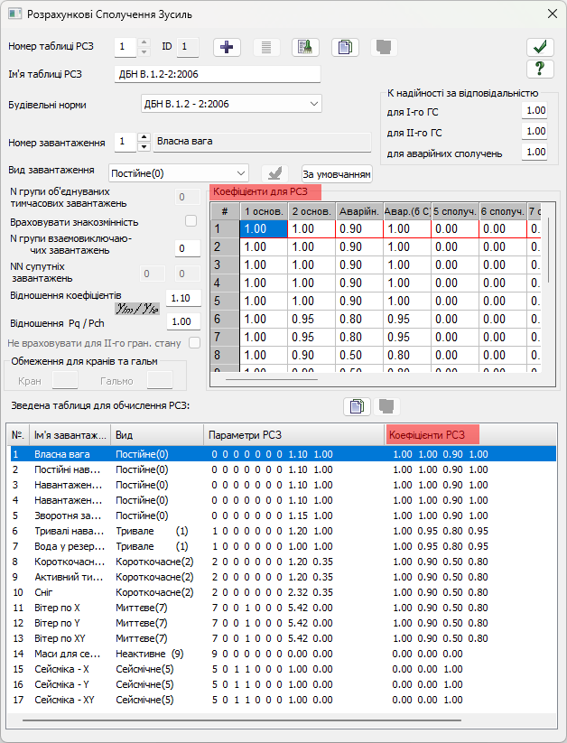The width and height of the screenshot is (567, 743).
Task: Enable the 'Враховувати знакозмінність' checkbox
Action: (191, 221)
